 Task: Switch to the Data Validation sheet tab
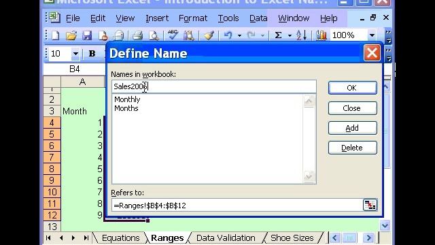point(226,238)
